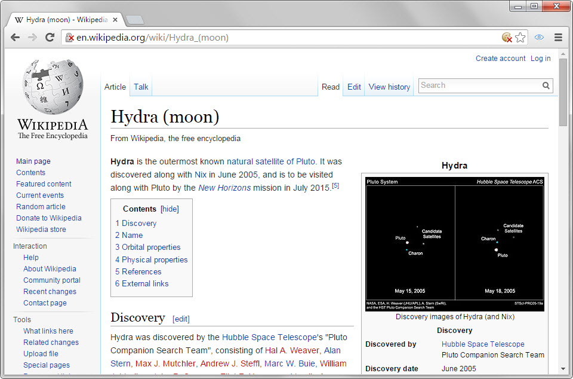Edit the Discovery section

181,319
